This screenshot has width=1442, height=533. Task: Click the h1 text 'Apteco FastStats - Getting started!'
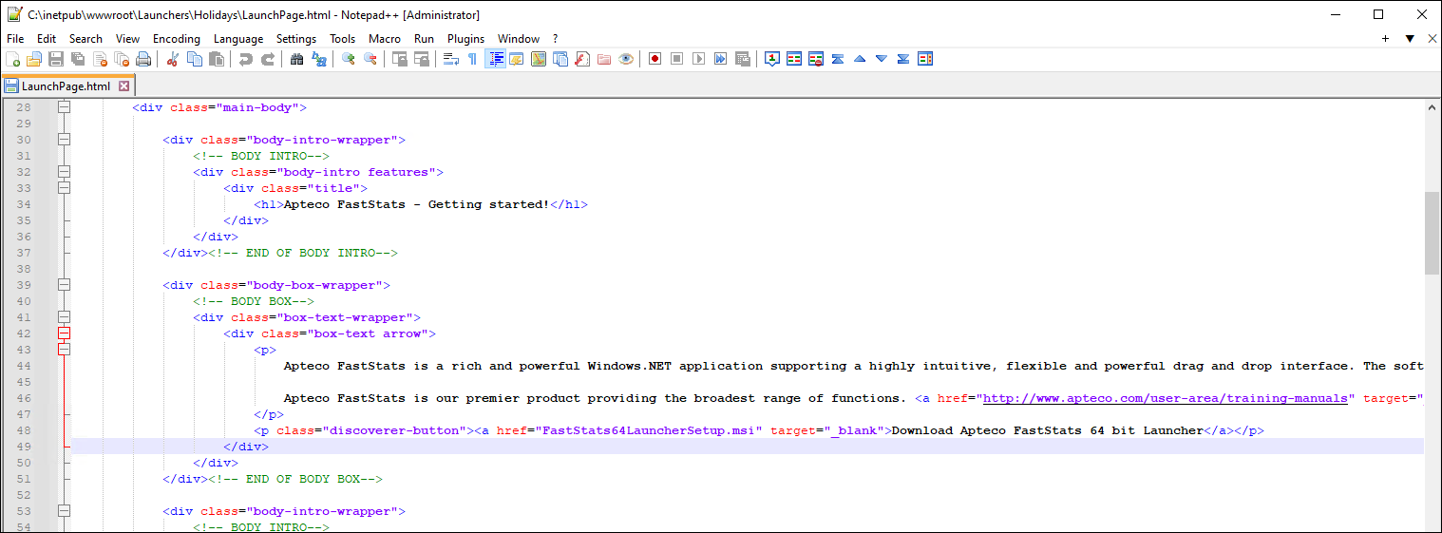coord(417,204)
